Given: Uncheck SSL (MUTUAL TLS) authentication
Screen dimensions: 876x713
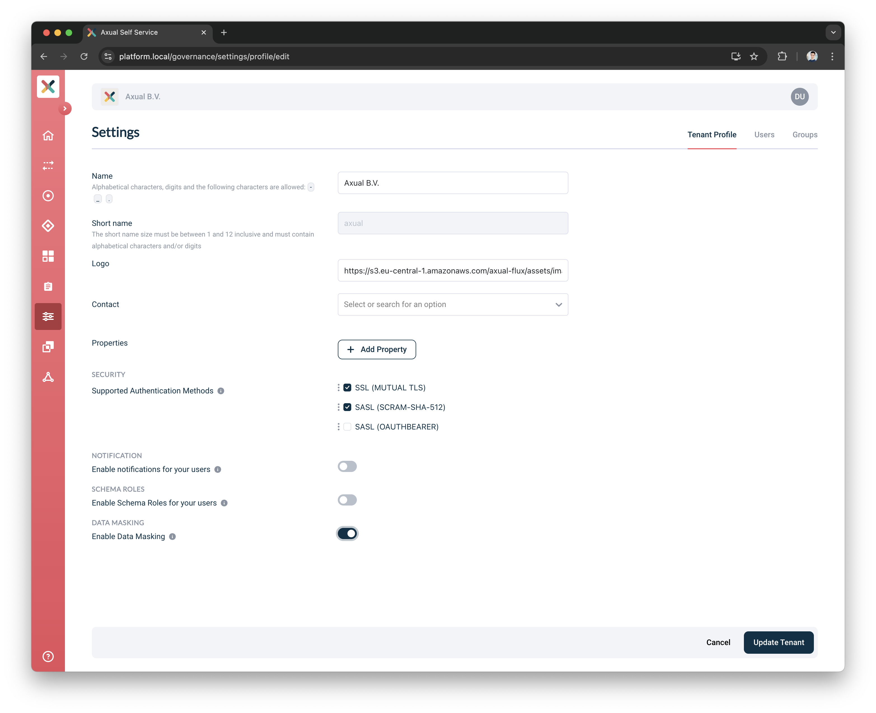Looking at the screenshot, I should click(347, 388).
